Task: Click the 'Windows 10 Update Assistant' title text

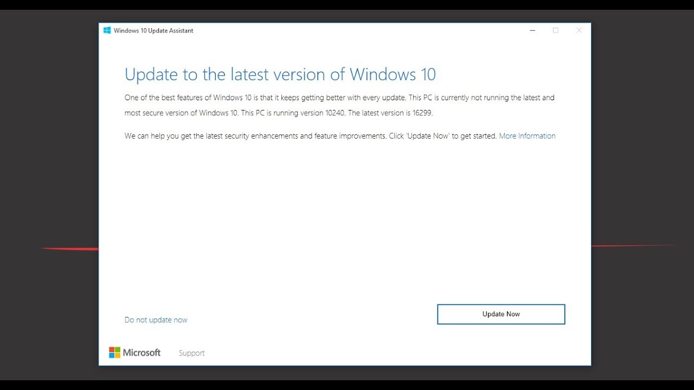Action: click(x=153, y=31)
